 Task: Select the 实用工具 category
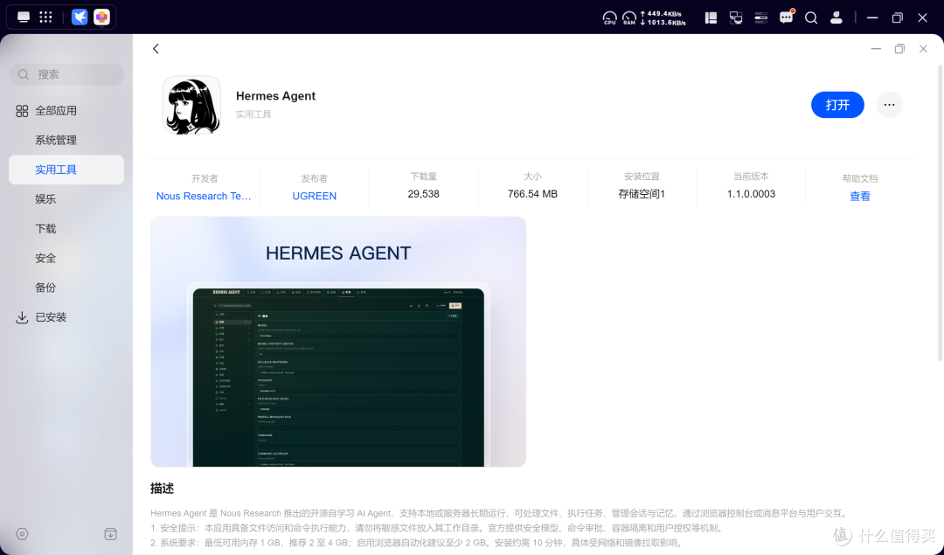click(x=66, y=170)
